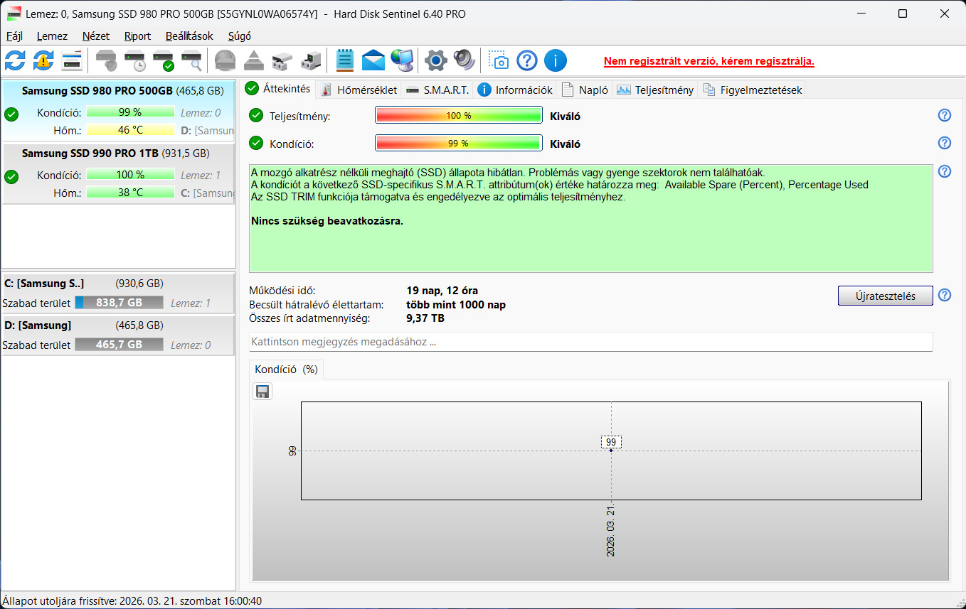Click help icon beside Teljesítmény row

click(945, 115)
